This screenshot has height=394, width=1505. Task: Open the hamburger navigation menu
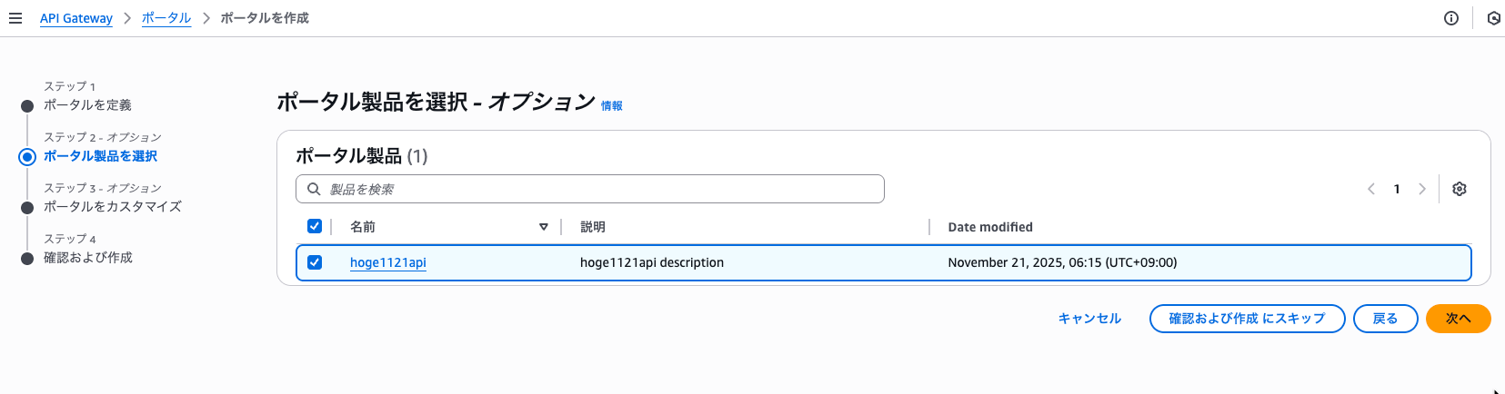(15, 18)
